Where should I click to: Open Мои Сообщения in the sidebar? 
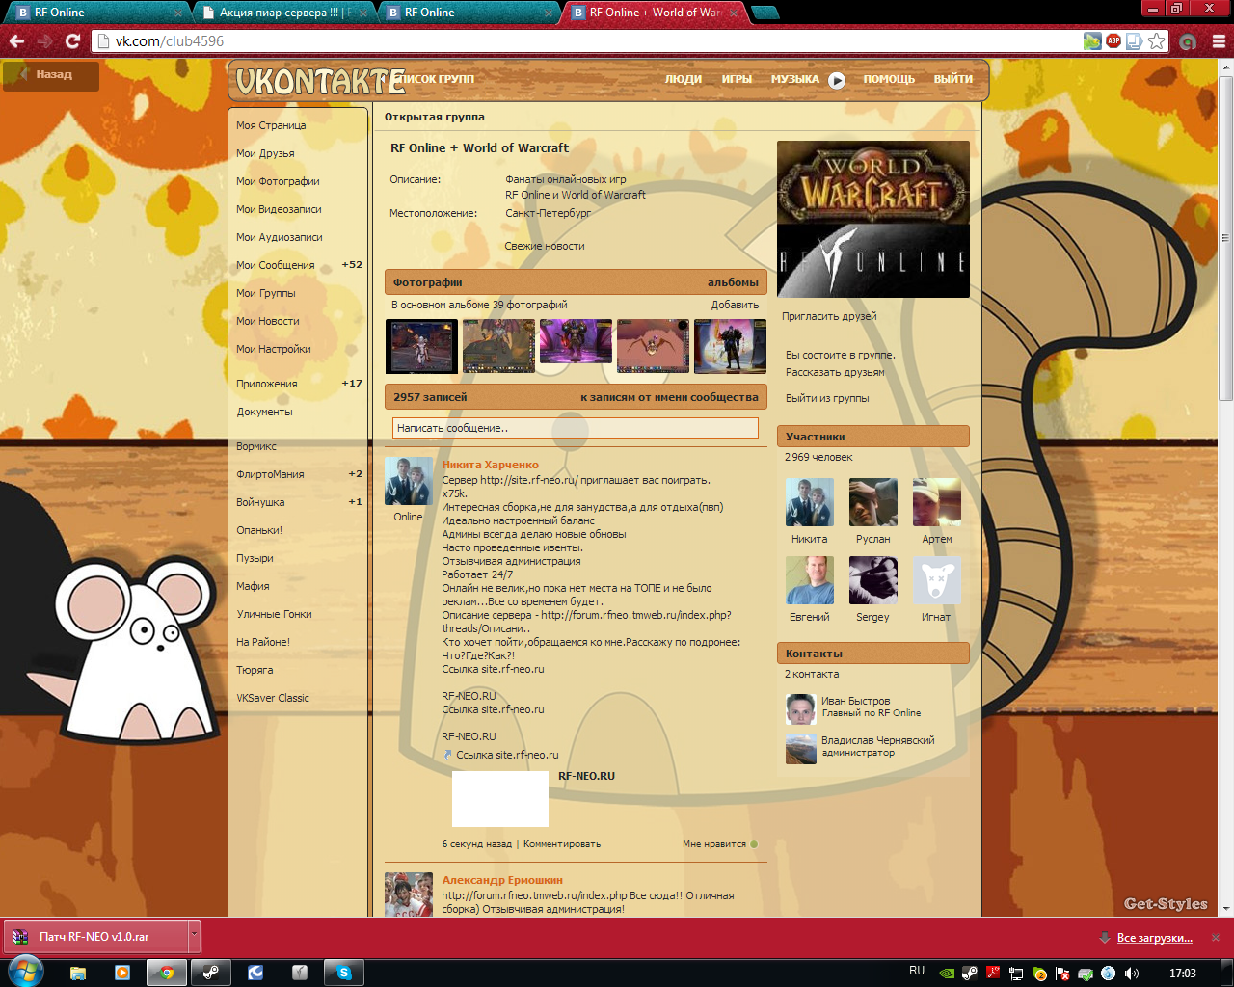276,265
